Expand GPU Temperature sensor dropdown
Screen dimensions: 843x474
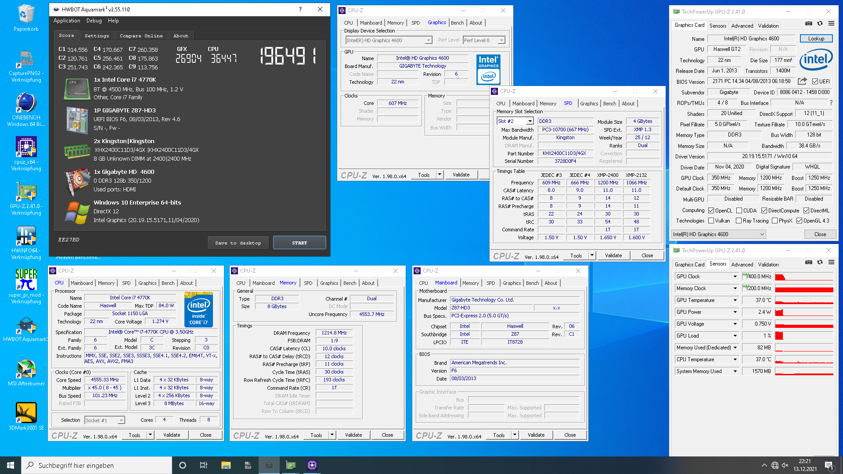[735, 300]
